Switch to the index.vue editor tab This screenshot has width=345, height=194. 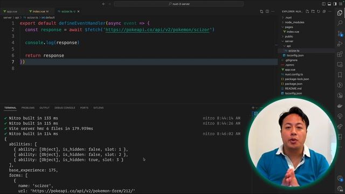[39, 11]
